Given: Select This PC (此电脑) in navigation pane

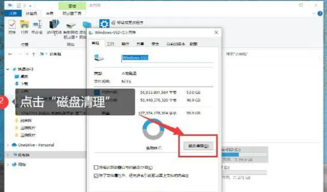Looking at the screenshot, I should tap(23, 155).
